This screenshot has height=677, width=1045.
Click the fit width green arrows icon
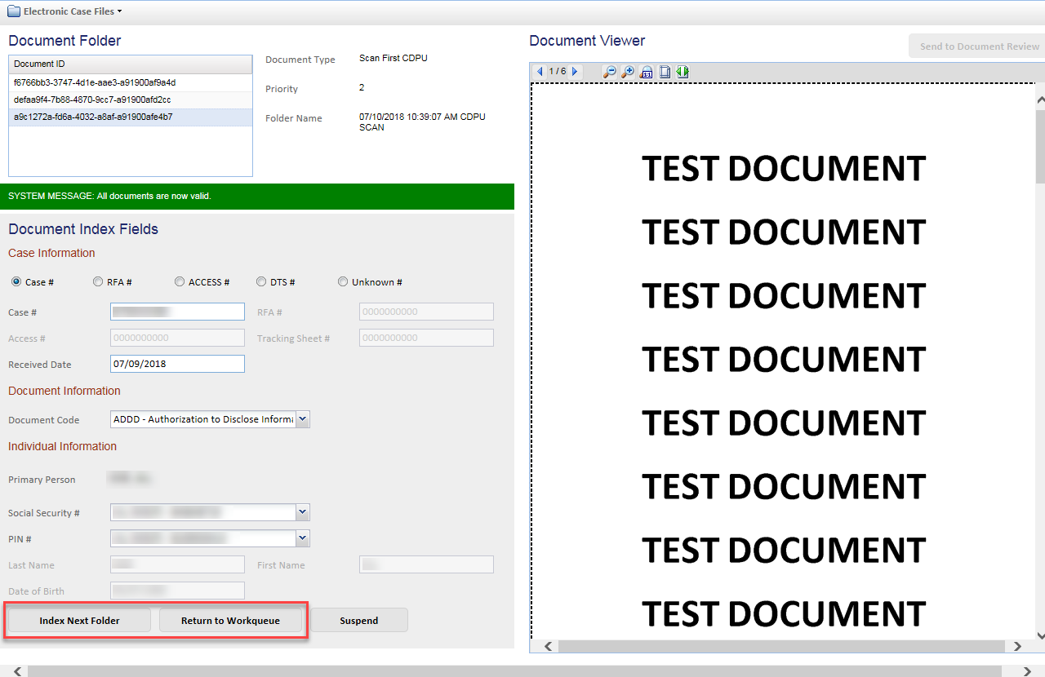pyautogui.click(x=683, y=72)
